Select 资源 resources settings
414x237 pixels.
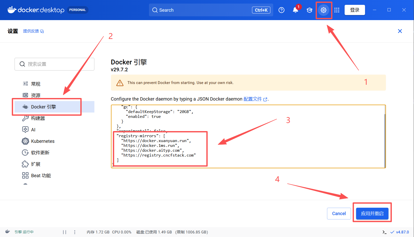pyautogui.click(x=54, y=95)
